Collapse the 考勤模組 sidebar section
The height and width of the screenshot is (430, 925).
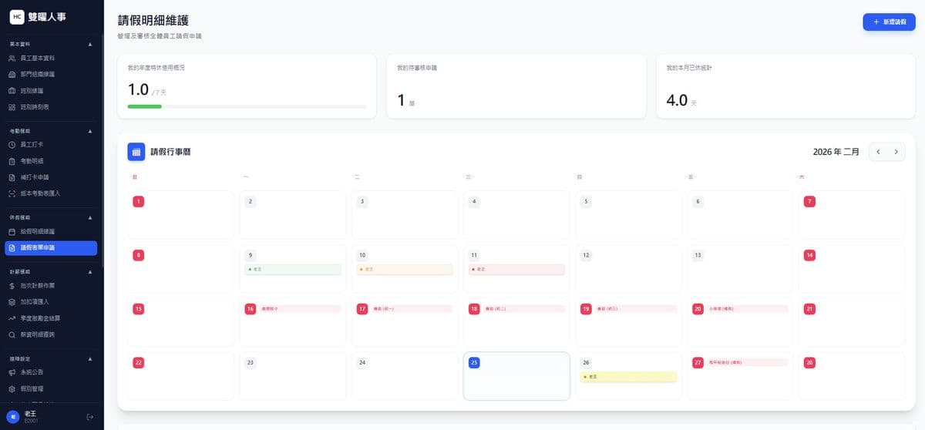click(x=90, y=131)
